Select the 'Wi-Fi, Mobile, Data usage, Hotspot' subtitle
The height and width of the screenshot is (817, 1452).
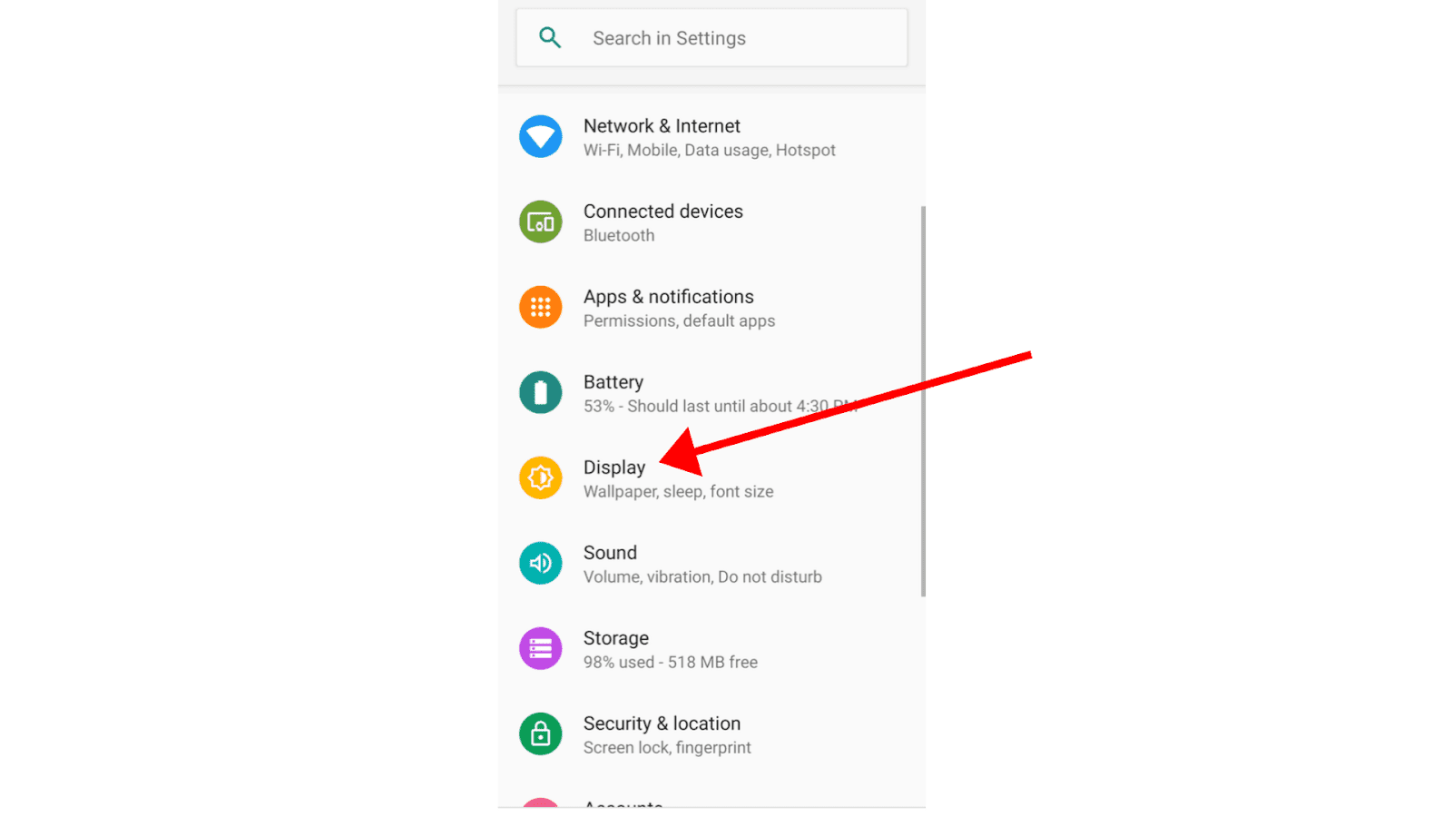tap(710, 151)
